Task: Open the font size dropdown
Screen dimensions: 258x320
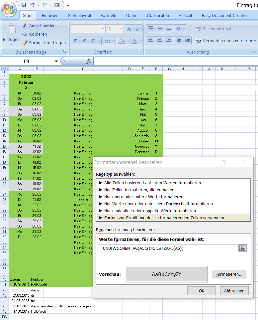Action: point(121,29)
